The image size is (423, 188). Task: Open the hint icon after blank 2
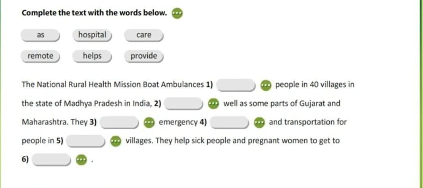213,104
